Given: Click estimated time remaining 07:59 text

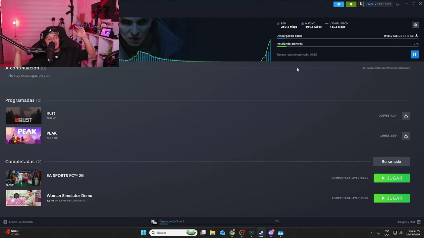Looking at the screenshot, I should point(297,55).
